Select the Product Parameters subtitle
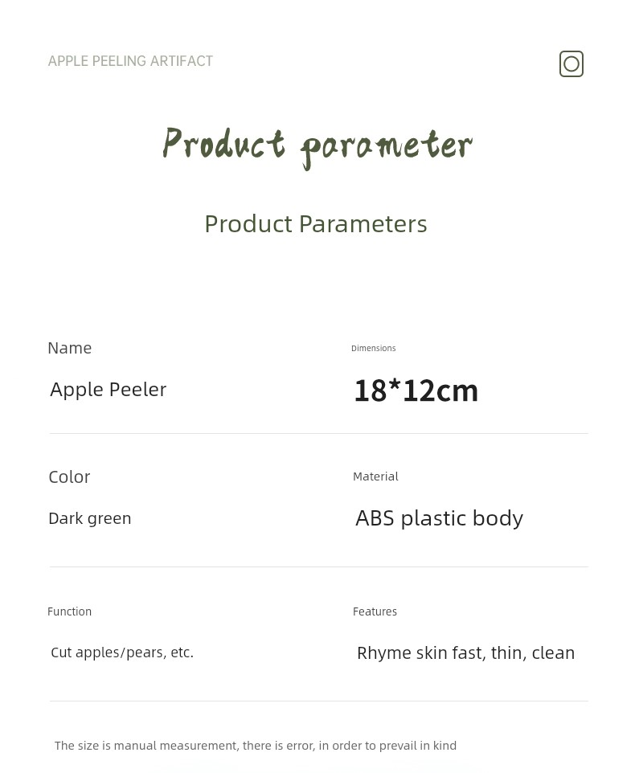635x773 pixels. [x=316, y=223]
